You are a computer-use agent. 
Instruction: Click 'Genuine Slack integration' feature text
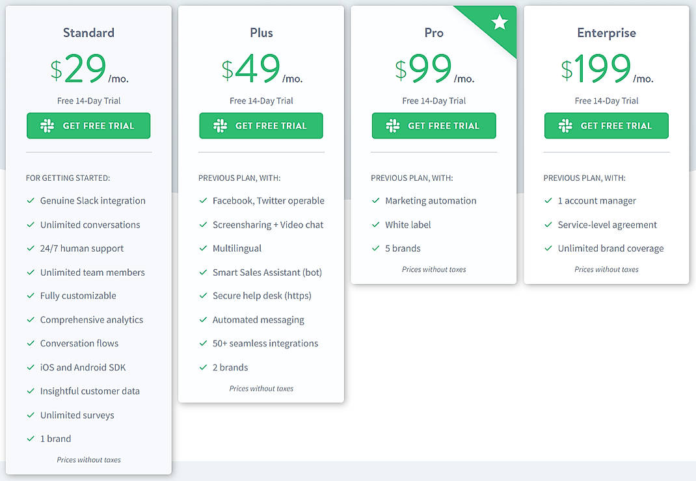(93, 201)
